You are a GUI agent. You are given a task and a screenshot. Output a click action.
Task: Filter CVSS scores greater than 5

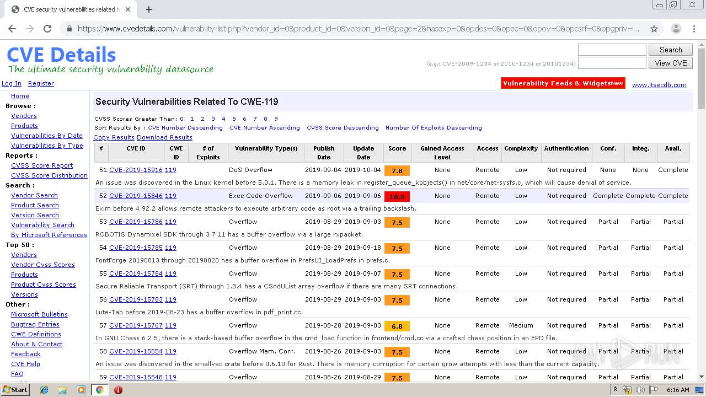(x=234, y=119)
